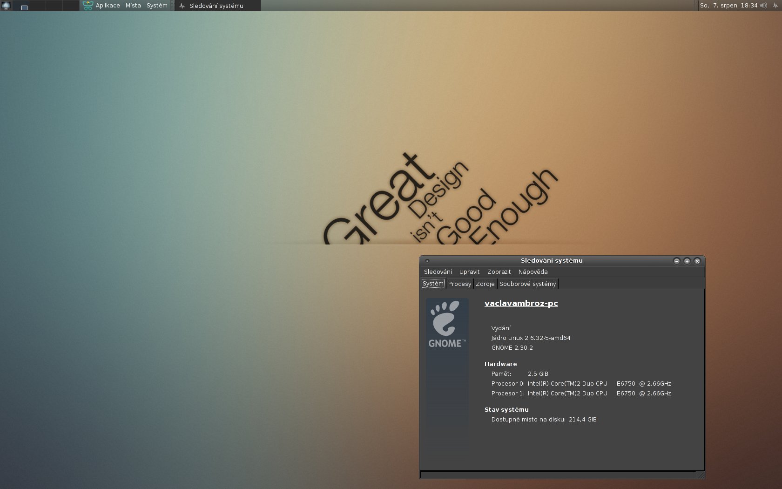782x489 pixels.
Task: Click the show desktop icon in top panel
Action: click(6, 6)
